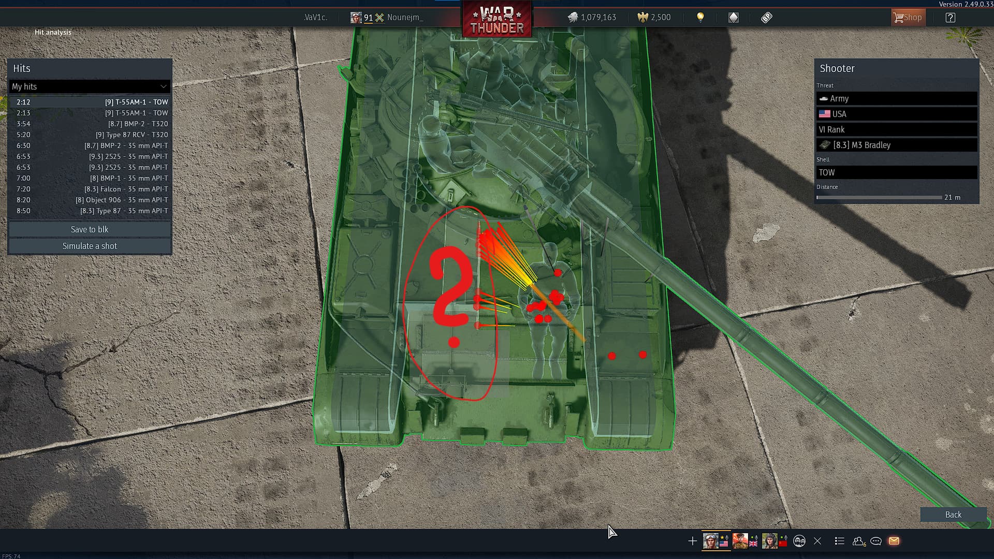Viewport: 994px width, 559px height.
Task: Click the X icon to leave the squad
Action: click(x=817, y=541)
